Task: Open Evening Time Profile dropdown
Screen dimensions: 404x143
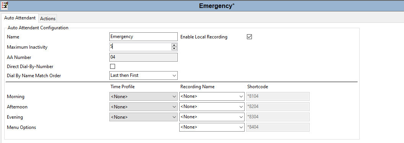Action: tap(143, 117)
